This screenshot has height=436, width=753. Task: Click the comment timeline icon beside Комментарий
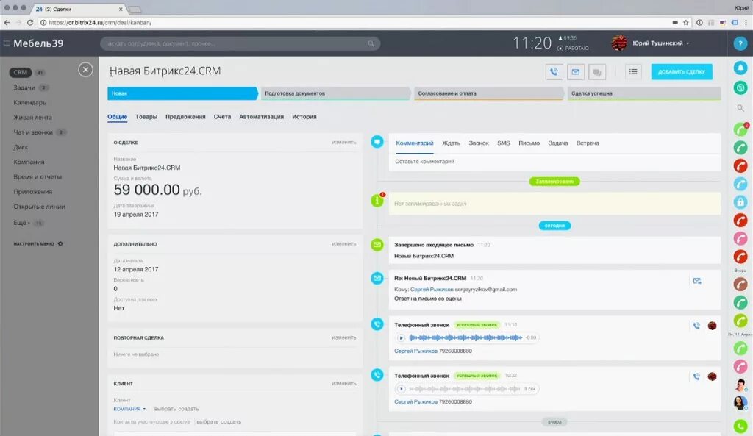377,142
